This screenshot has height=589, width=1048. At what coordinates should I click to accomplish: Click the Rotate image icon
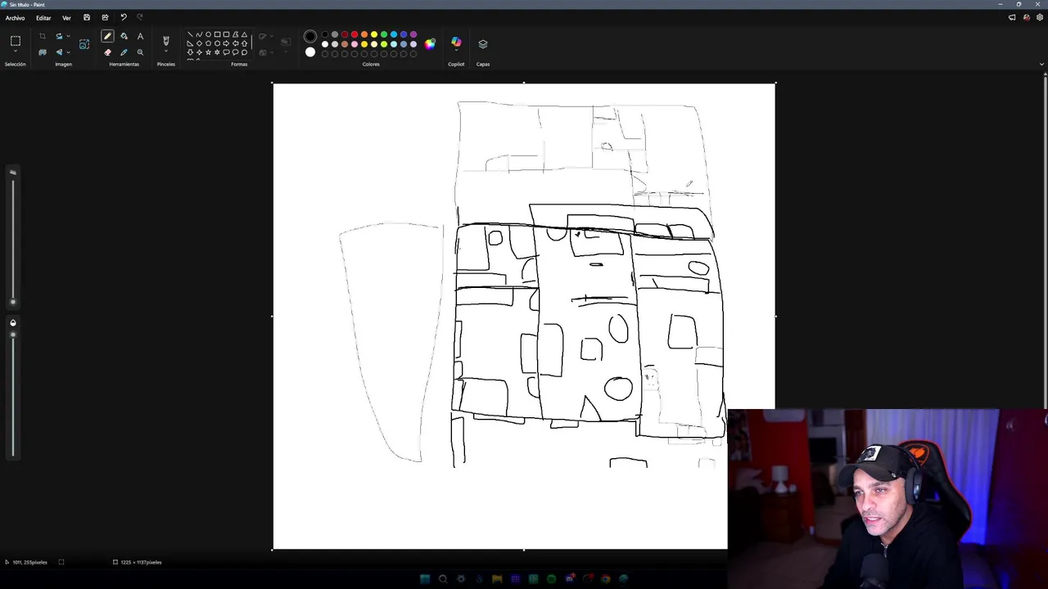pyautogui.click(x=59, y=36)
